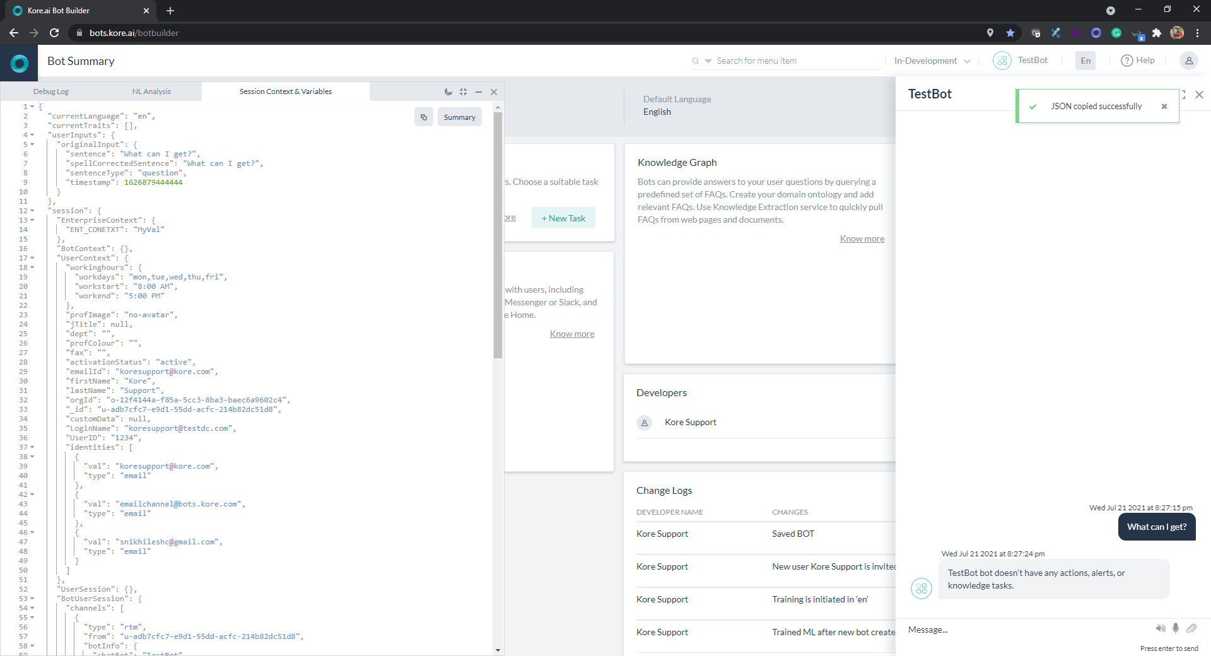Switch to NL Analysis tab
Image resolution: width=1211 pixels, height=656 pixels.
click(x=151, y=91)
